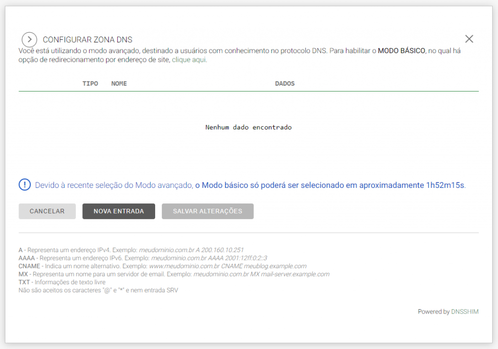The width and height of the screenshot is (498, 349).
Task: Click the circular arrow icon beside CONFIGURAR ZONA DNS
Action: click(29, 39)
